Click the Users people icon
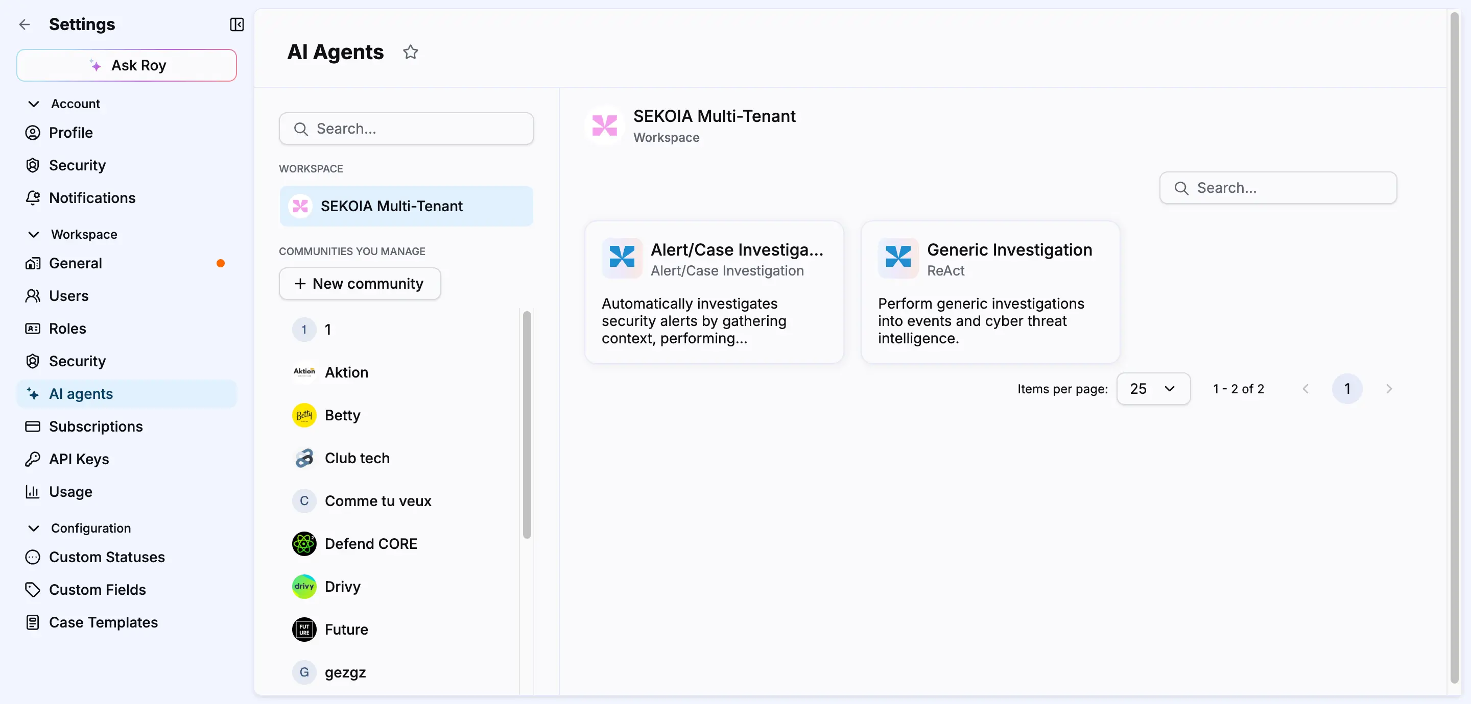This screenshot has height=704, width=1471. click(x=33, y=295)
